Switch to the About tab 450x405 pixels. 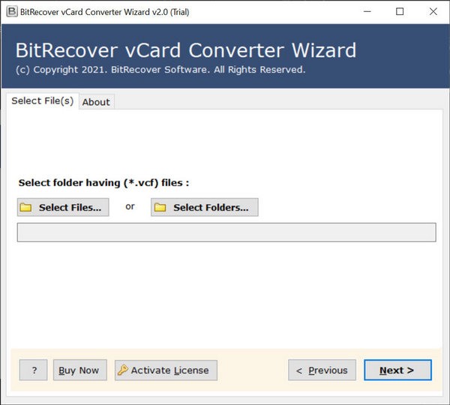click(96, 102)
